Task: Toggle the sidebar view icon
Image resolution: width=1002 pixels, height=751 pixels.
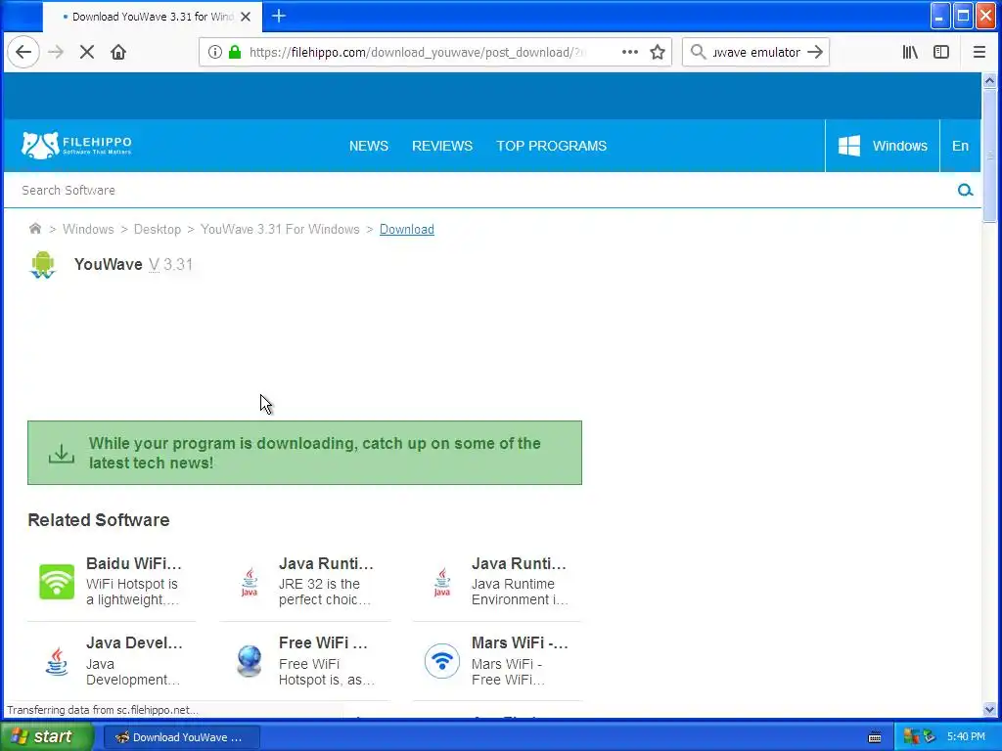Action: pos(941,53)
